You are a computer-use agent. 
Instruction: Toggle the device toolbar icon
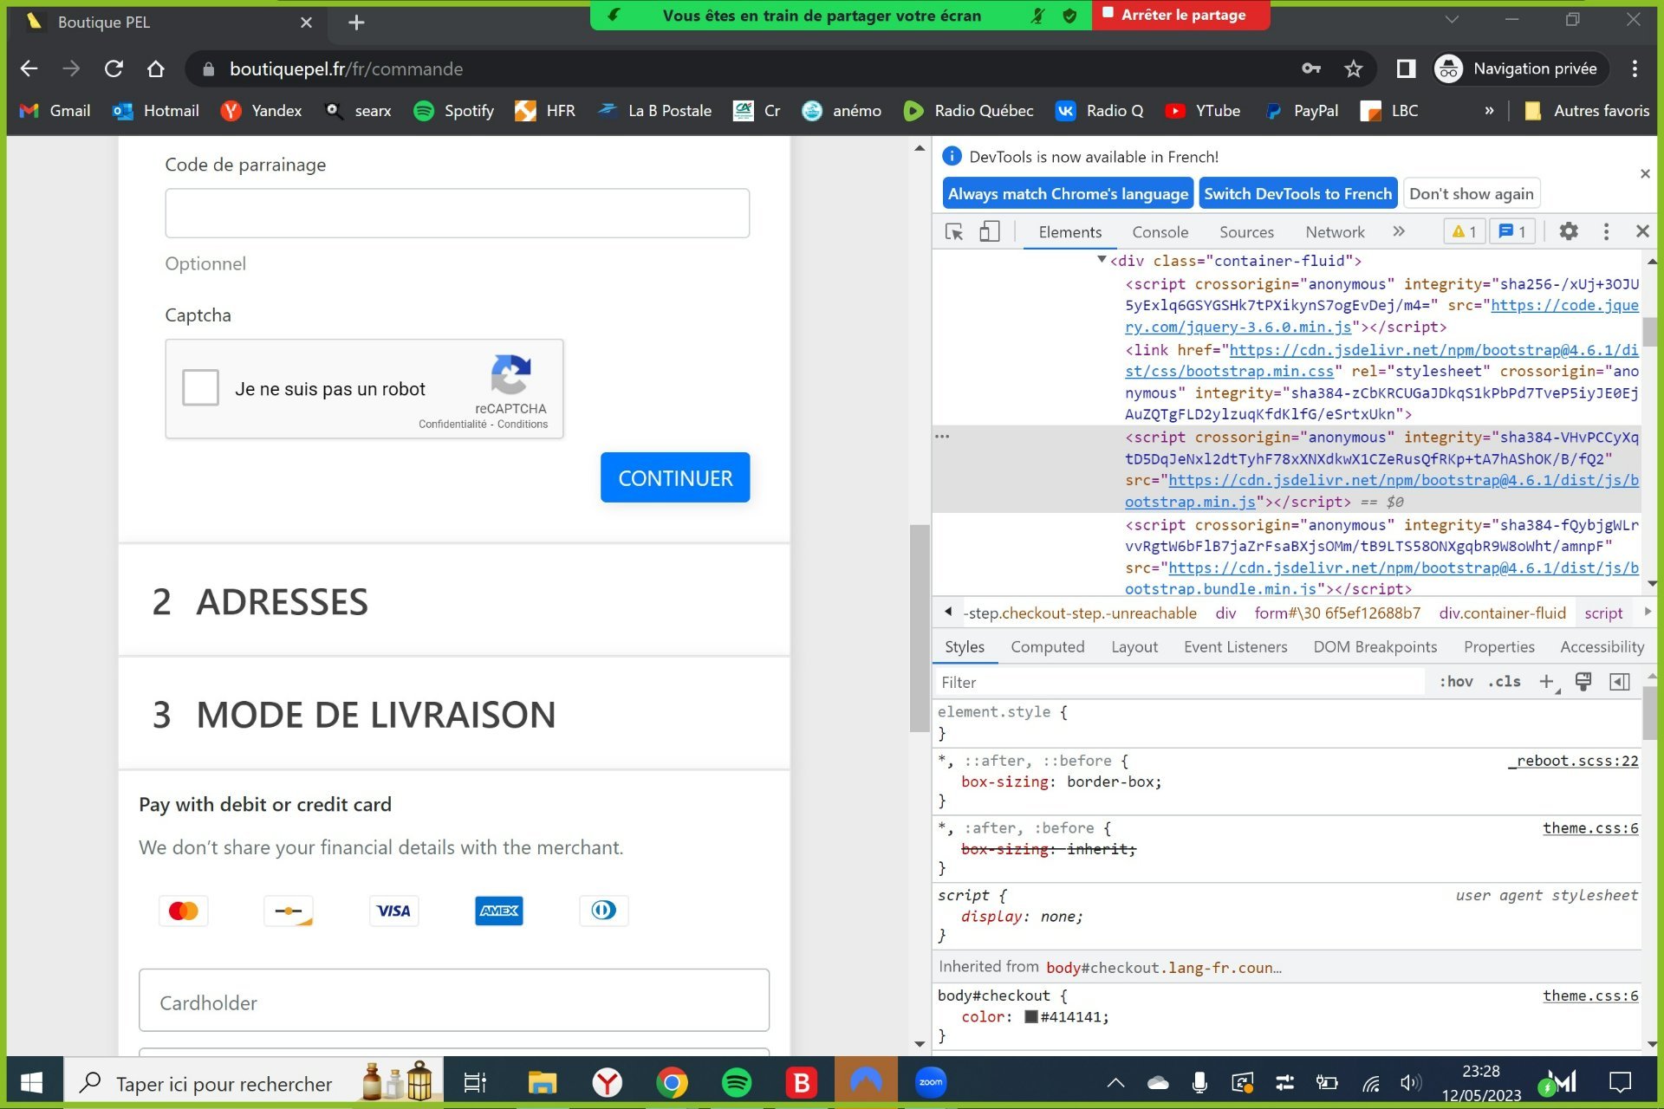989,232
